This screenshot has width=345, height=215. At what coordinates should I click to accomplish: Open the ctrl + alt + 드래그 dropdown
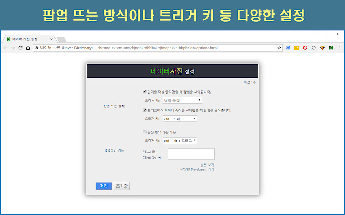click(x=180, y=141)
